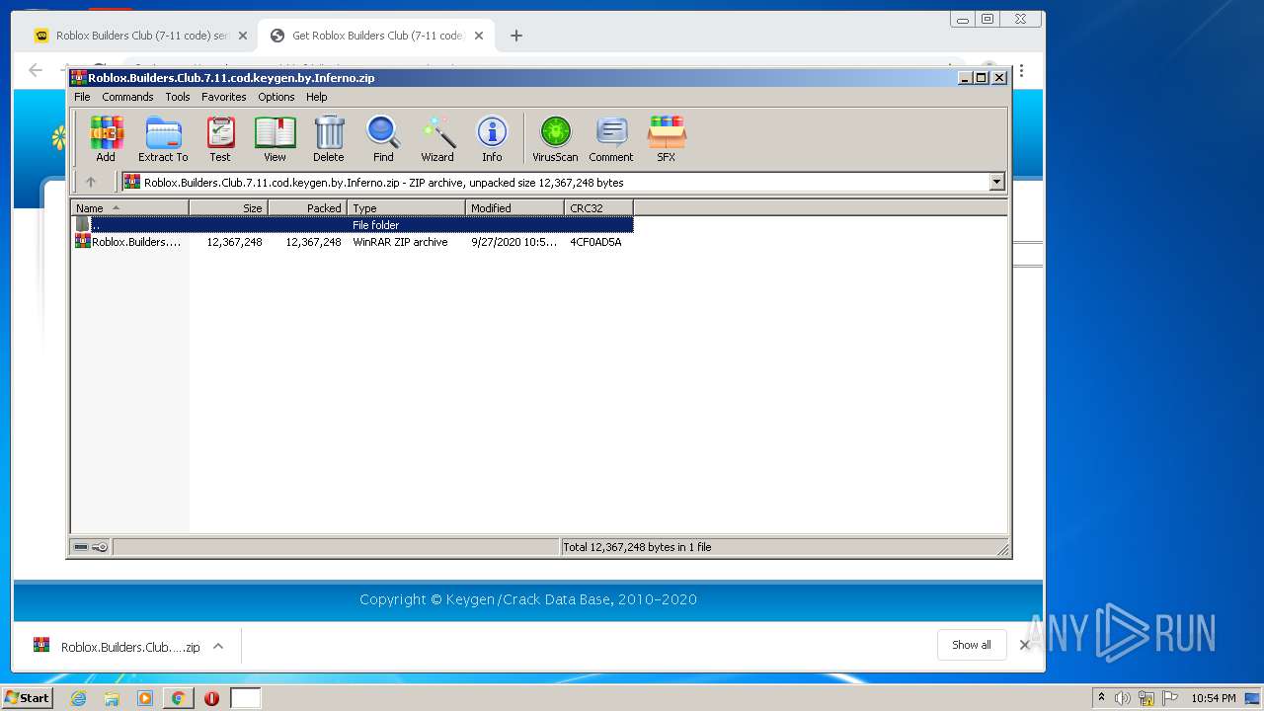
Task: Launch the Wizard wand icon
Action: (437, 138)
